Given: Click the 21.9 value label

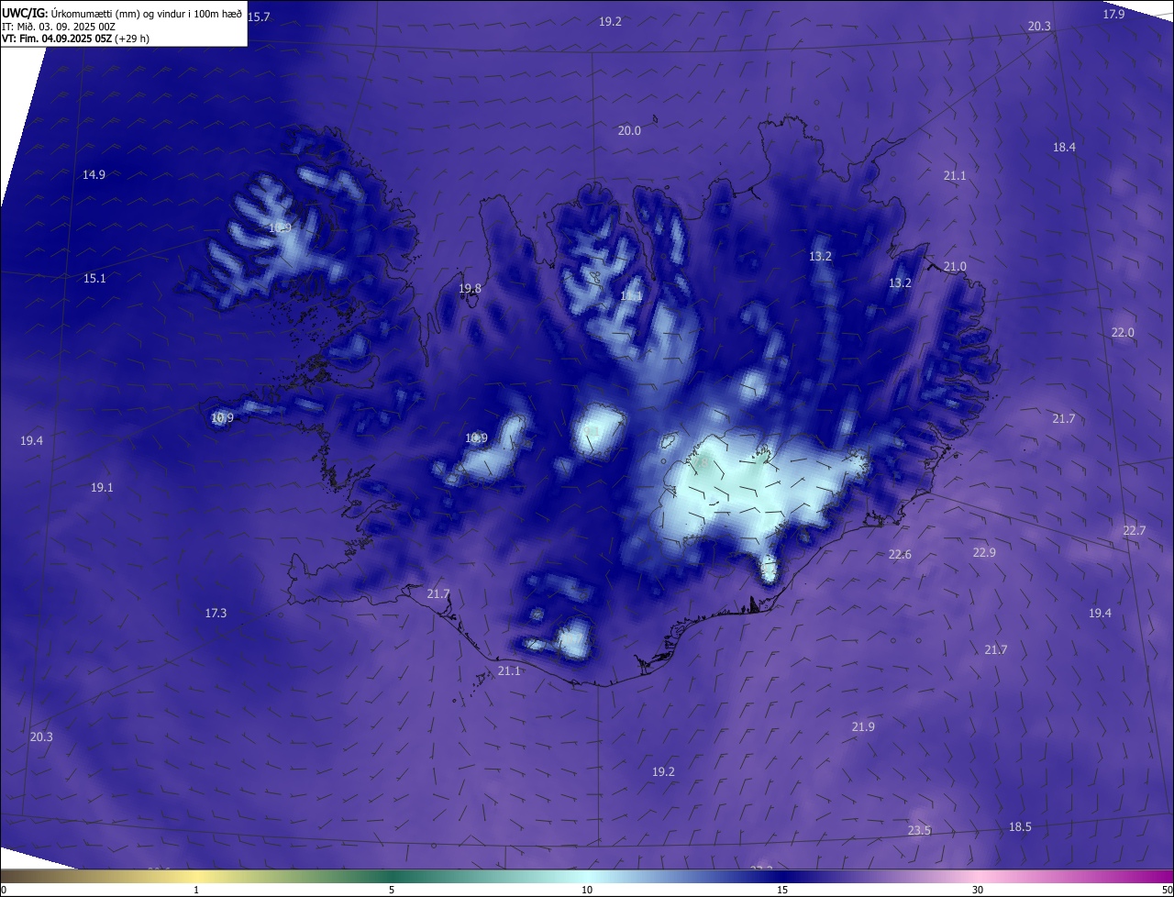Looking at the screenshot, I should 863,726.
